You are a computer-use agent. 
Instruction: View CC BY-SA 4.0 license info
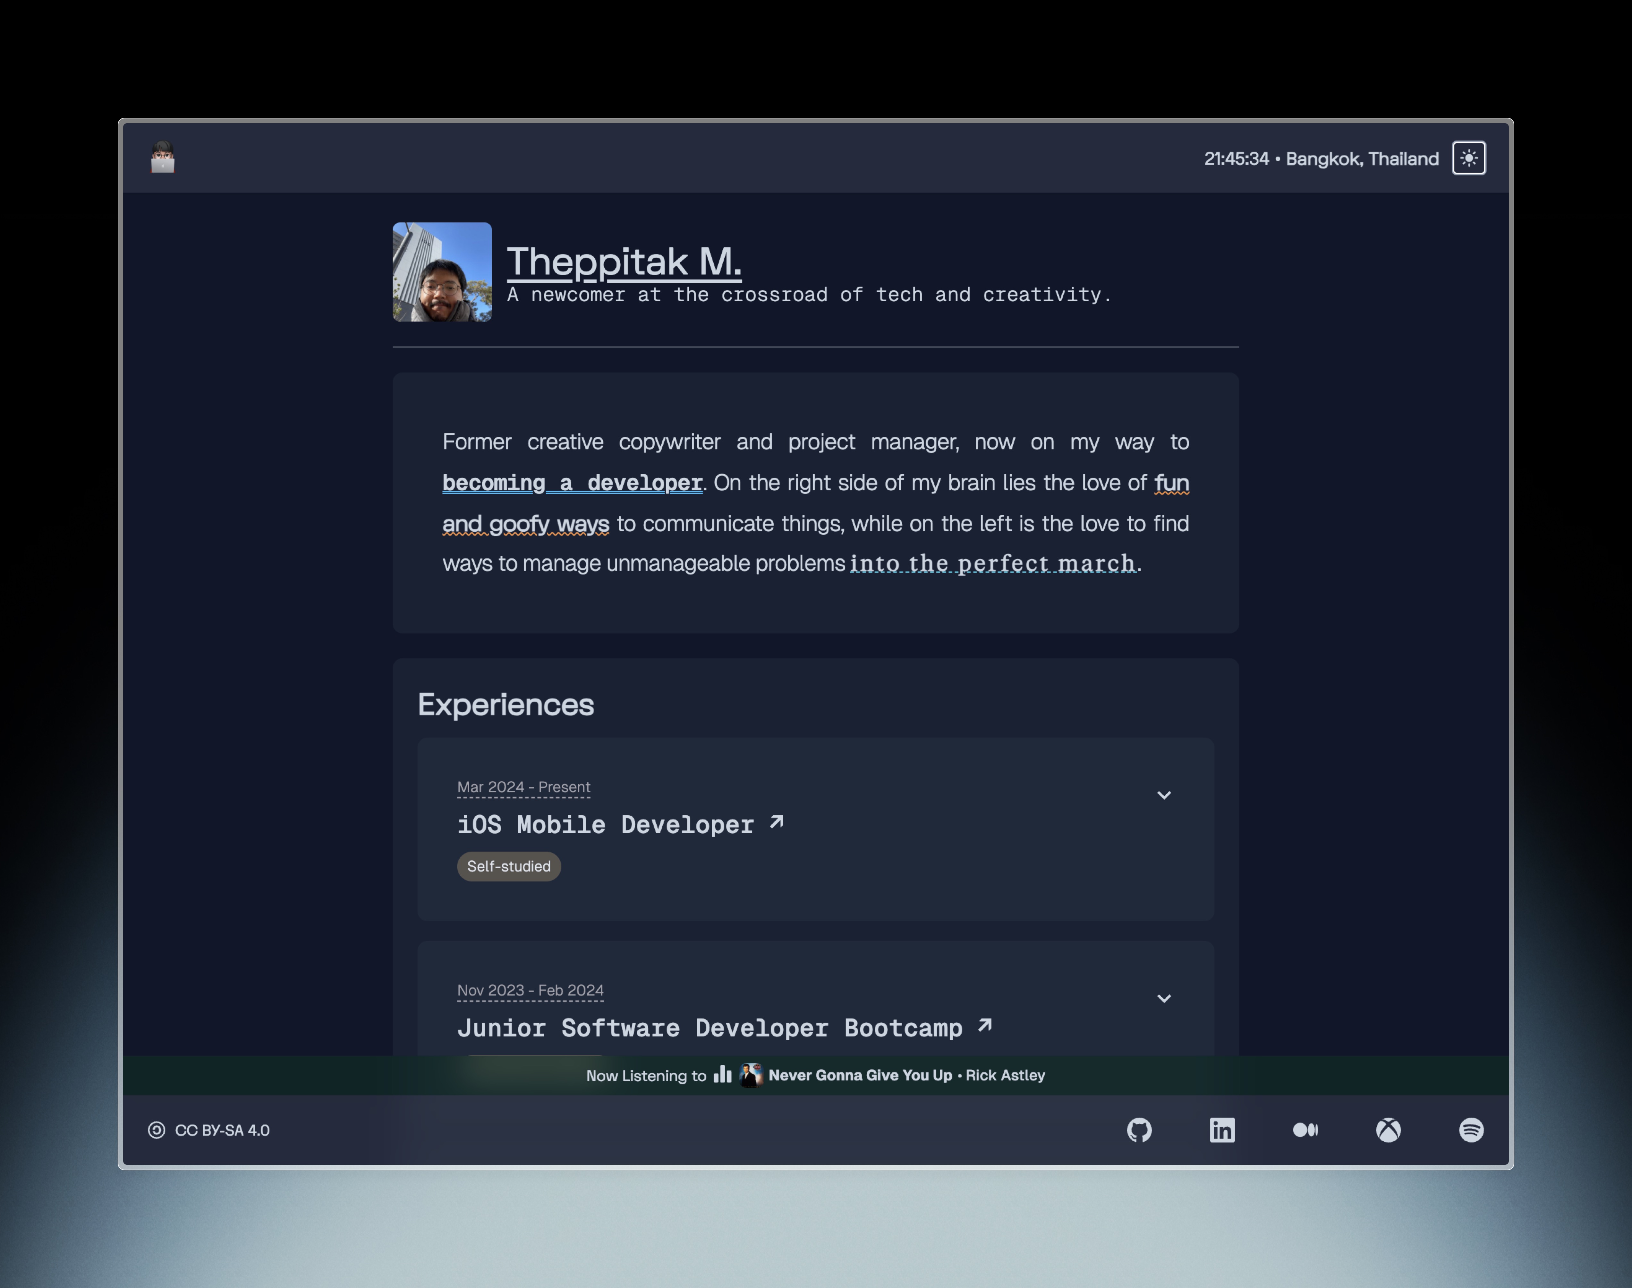208,1129
